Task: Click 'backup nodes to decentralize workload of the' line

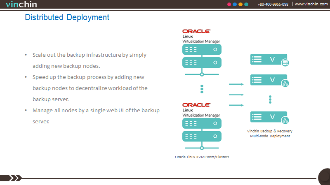Action: pos(90,88)
